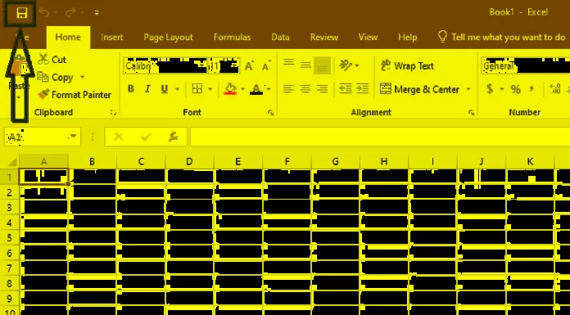Select Top Align icon
570x315 pixels.
288,62
